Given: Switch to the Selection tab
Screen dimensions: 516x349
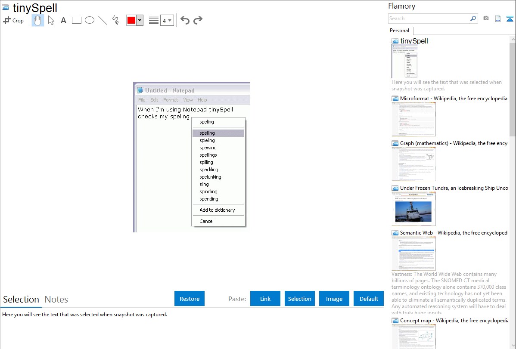Looking at the screenshot, I should pos(21,300).
